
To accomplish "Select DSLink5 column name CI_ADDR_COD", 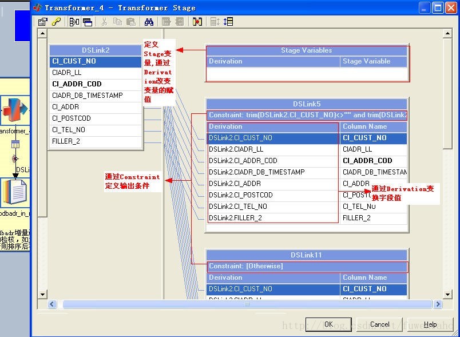I will (x=374, y=161).
